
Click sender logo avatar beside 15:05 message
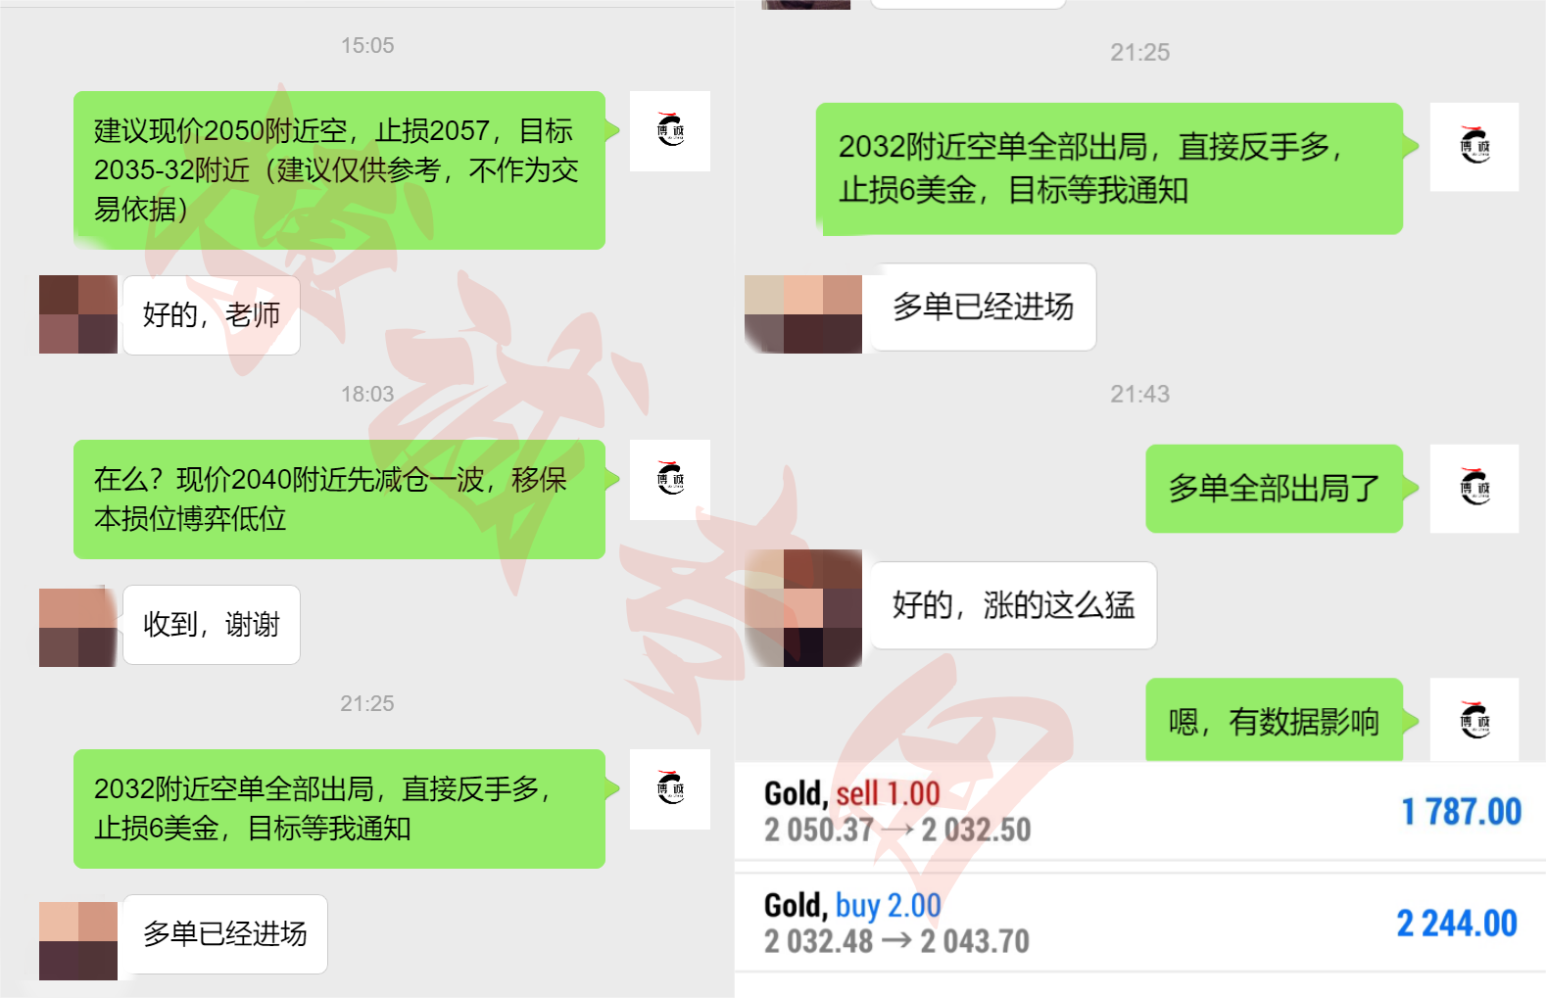[670, 131]
